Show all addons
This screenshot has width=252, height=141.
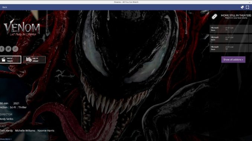point(233,60)
